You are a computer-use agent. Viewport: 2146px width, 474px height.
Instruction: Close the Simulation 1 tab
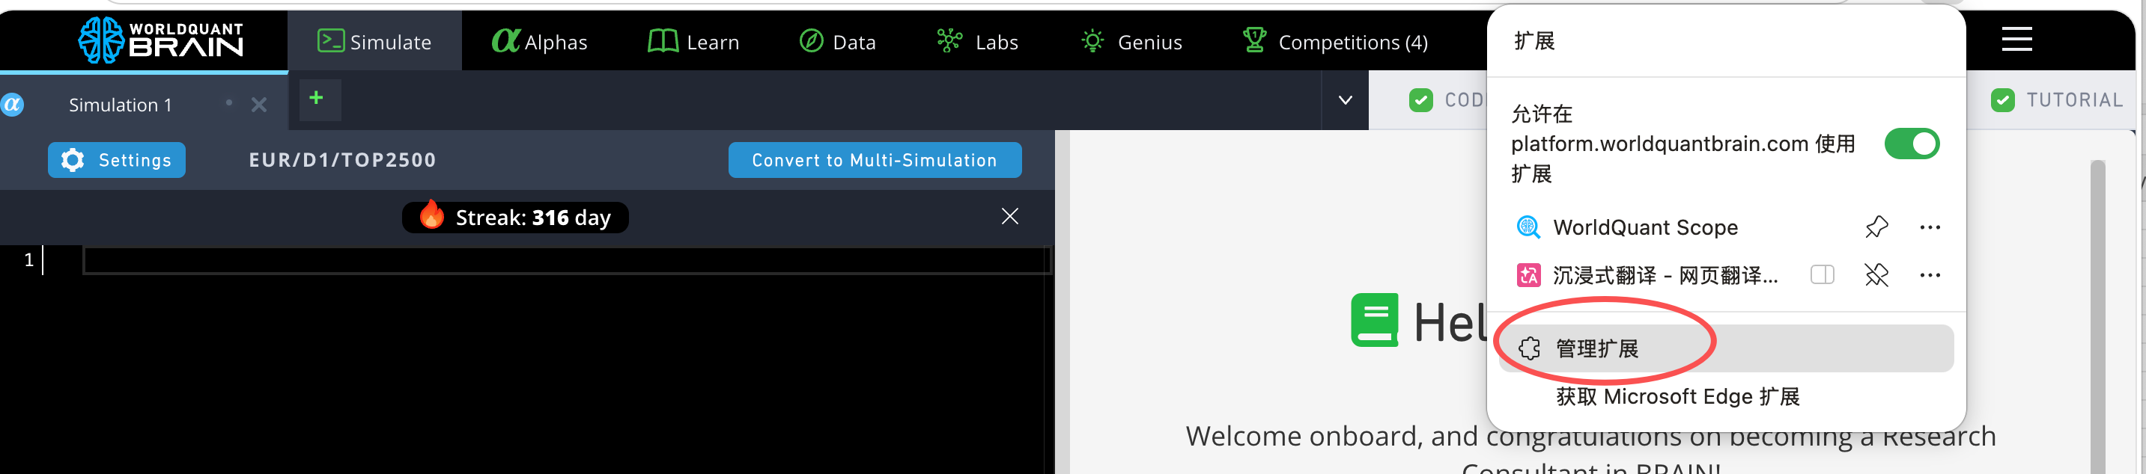(259, 105)
